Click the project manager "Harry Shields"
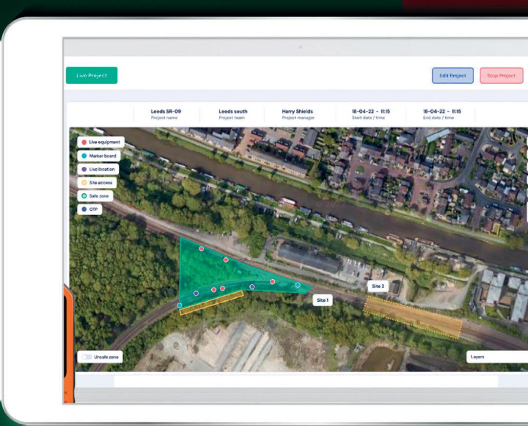 point(297,112)
